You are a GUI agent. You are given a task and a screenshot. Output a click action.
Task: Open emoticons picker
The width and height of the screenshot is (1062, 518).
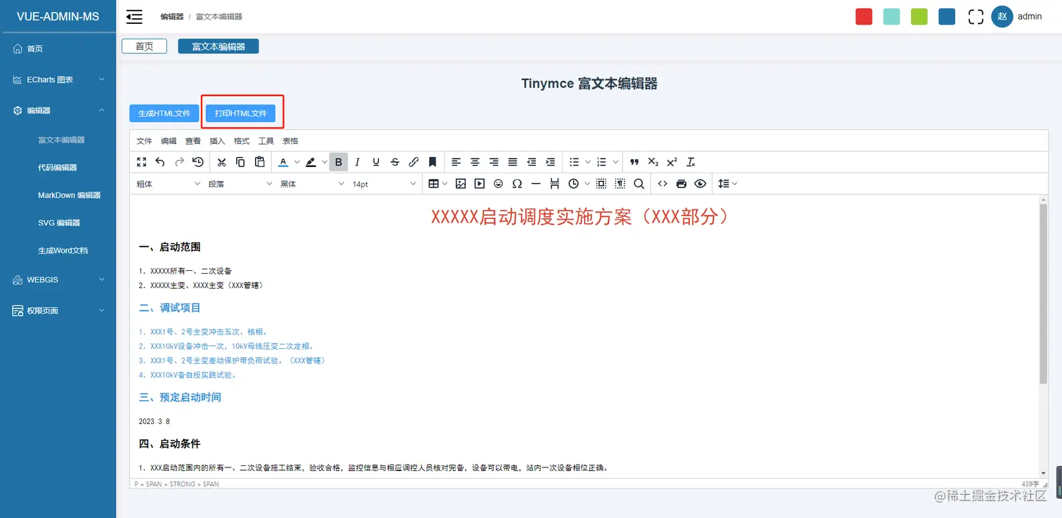coord(499,184)
